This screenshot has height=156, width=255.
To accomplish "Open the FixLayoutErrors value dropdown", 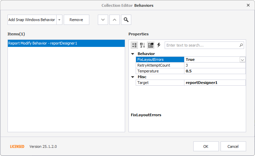I will point(242,59).
